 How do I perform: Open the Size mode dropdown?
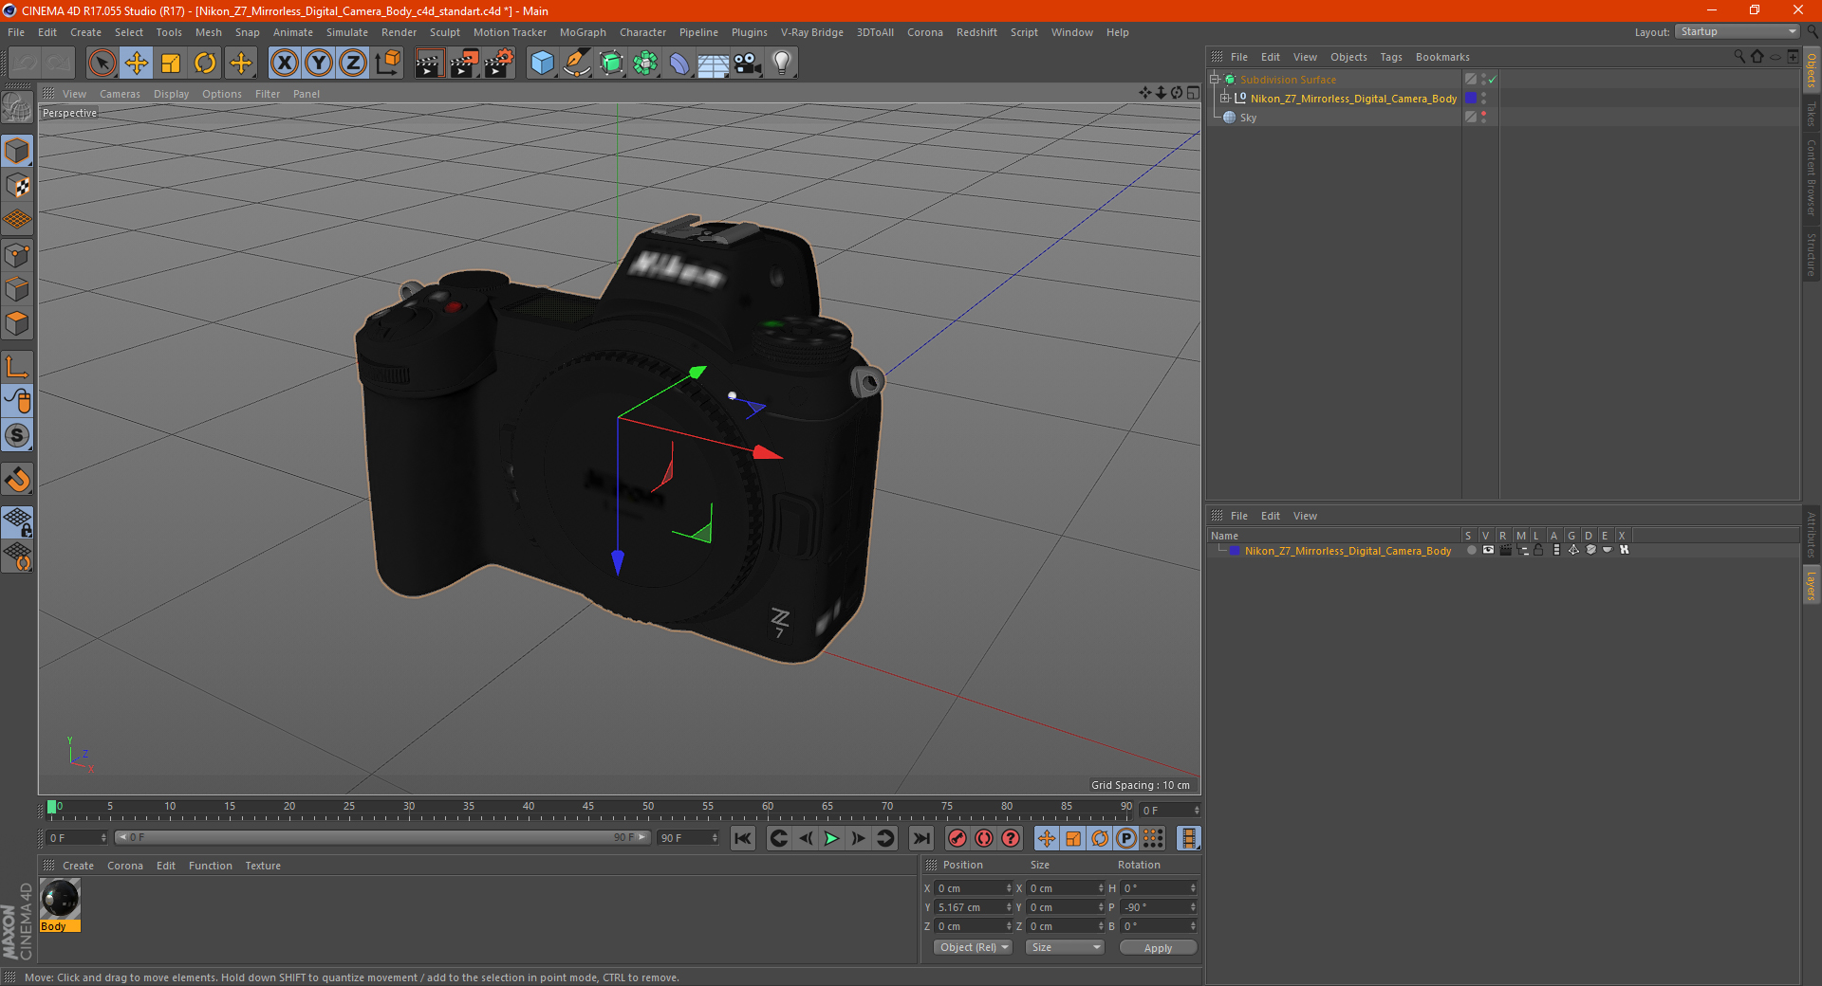[x=1065, y=947]
